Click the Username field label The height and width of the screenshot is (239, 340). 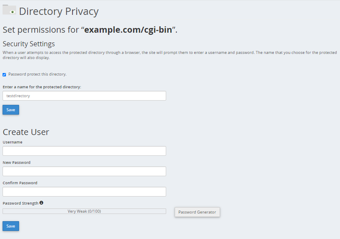pos(12,142)
